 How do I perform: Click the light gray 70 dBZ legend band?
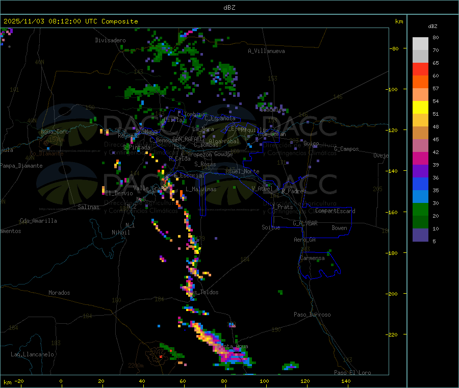pyautogui.click(x=420, y=56)
